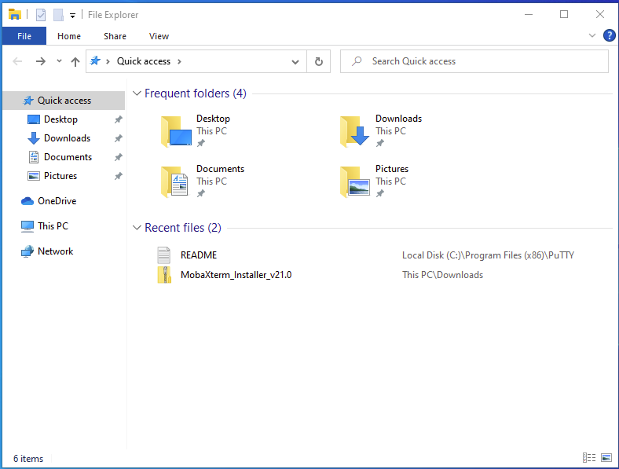
Task: Refresh the Quick access view
Action: [319, 61]
